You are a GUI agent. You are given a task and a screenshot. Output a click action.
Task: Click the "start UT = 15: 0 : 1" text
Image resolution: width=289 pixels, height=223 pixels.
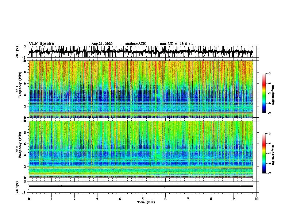pyautogui.click(x=176, y=44)
